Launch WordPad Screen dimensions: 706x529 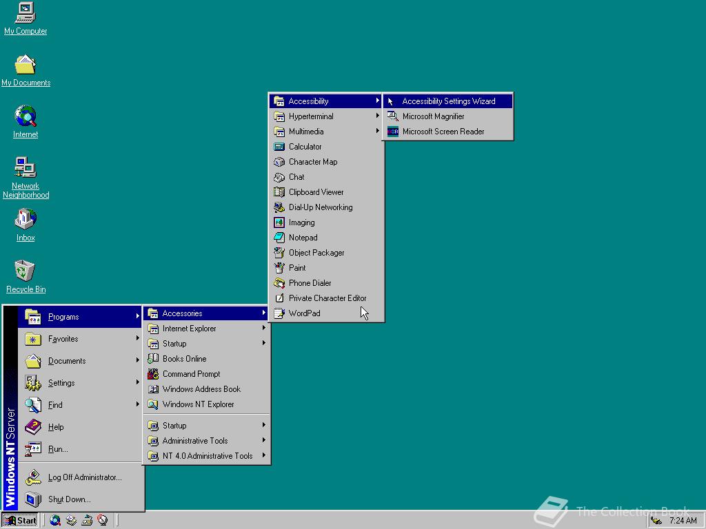point(326,313)
